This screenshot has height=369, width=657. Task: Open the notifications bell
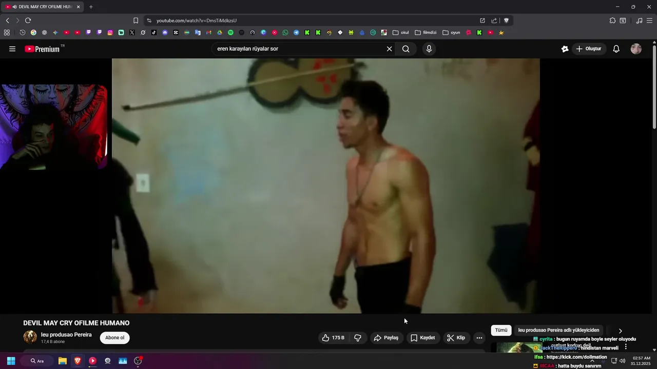[x=616, y=49]
